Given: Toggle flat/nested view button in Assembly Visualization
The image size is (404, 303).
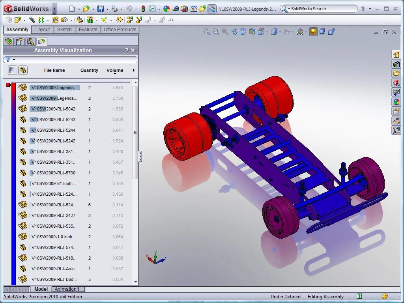Looking at the screenshot, I should click(12, 70).
